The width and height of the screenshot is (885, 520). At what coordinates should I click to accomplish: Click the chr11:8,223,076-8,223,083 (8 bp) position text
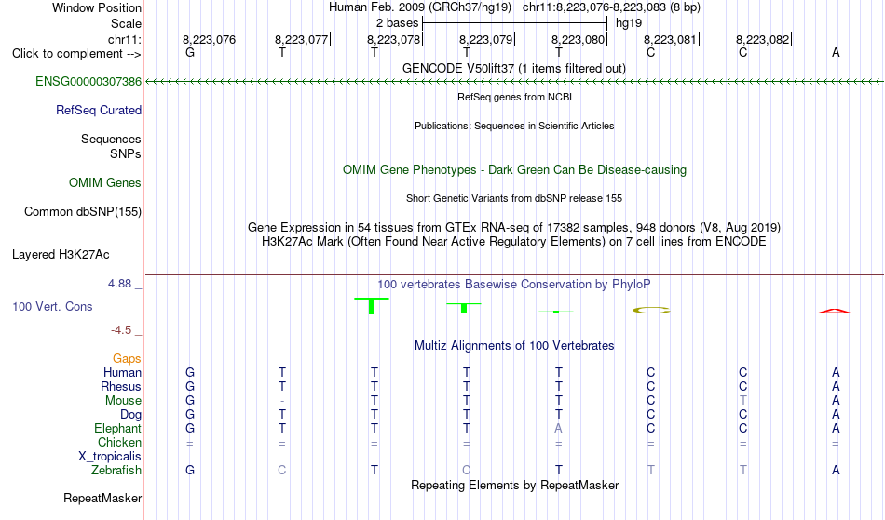click(x=611, y=7)
